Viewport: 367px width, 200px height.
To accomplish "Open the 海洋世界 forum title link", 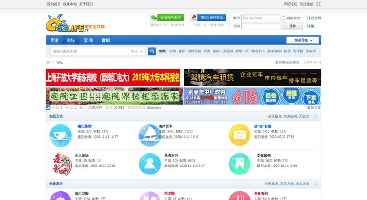I will click(165, 126).
